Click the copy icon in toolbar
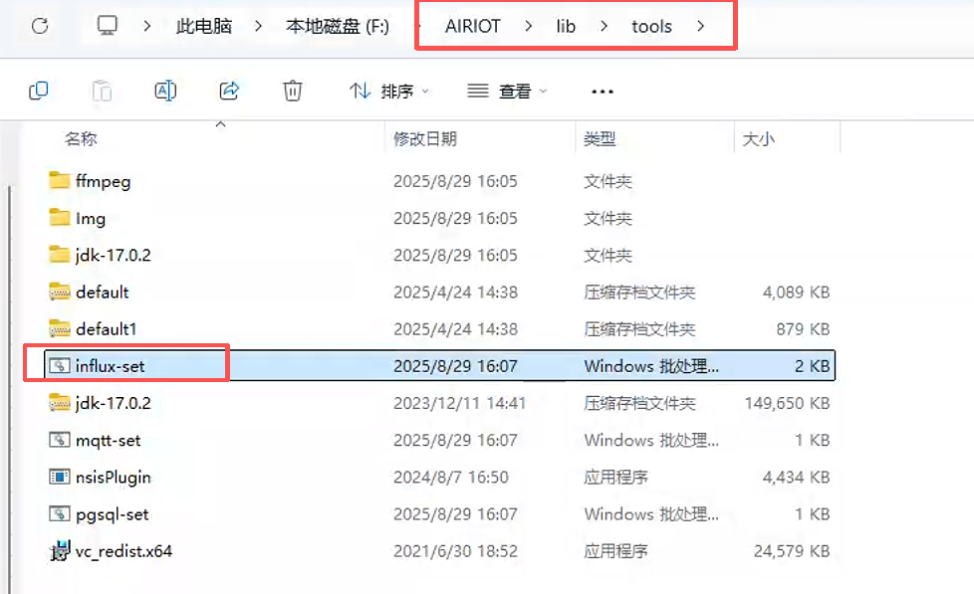The image size is (974, 594). click(39, 91)
